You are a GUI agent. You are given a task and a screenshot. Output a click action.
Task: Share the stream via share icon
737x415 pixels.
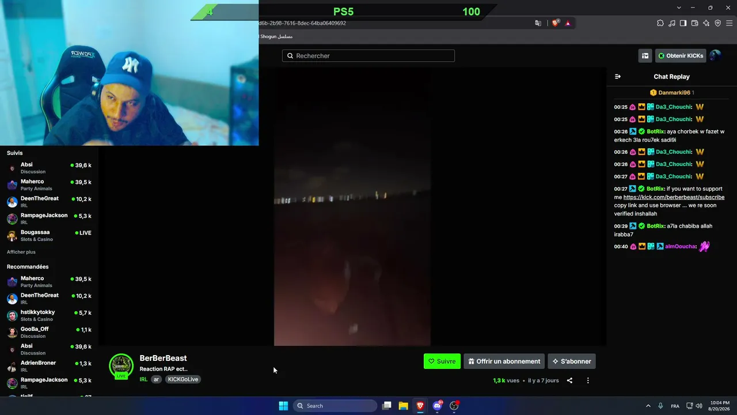(x=569, y=380)
